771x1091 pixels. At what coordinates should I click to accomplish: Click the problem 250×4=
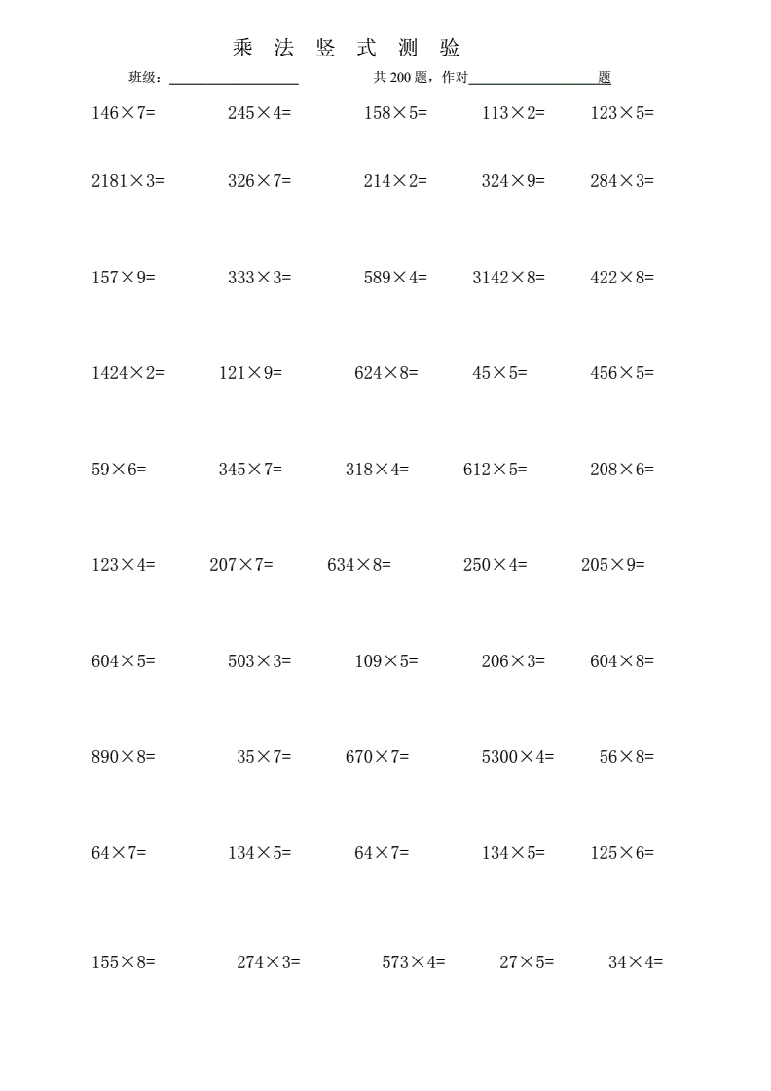(495, 565)
